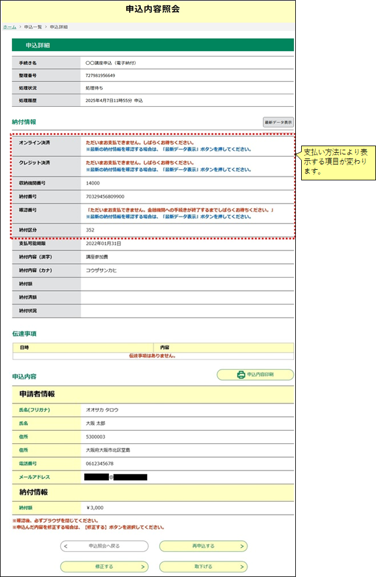This screenshot has height=577, width=376.
Task: Click the green 申込詳細 section header
Action: click(153, 45)
